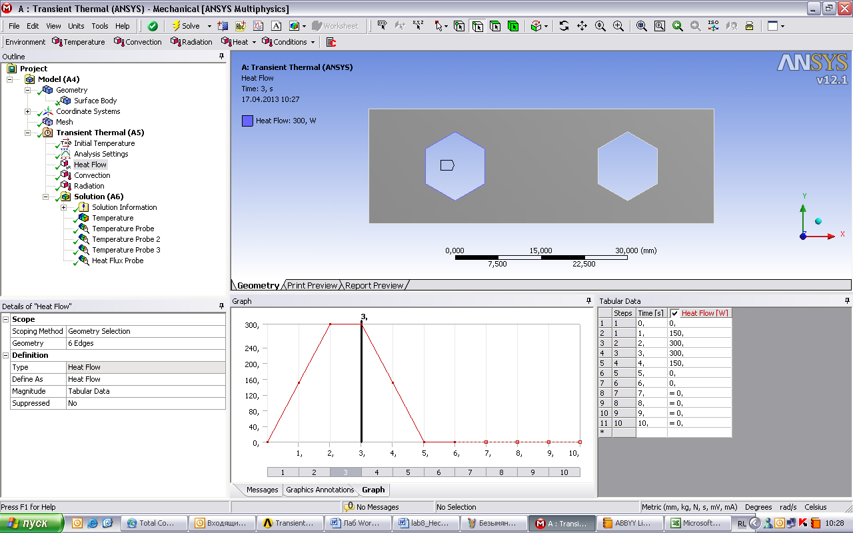The image size is (853, 533).
Task: Select step 6 on the graph timeline
Action: (x=438, y=472)
